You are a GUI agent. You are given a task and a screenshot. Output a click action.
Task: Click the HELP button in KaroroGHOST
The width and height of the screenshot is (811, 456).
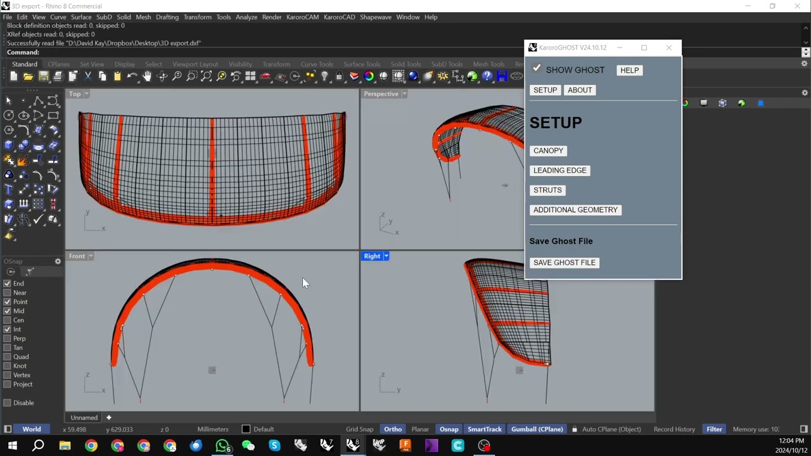pyautogui.click(x=630, y=70)
